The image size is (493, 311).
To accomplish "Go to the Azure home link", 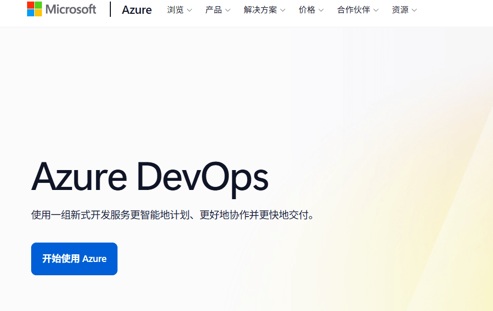I will tap(137, 10).
